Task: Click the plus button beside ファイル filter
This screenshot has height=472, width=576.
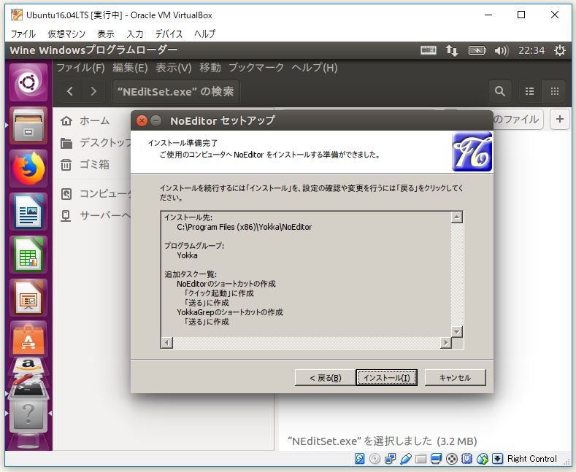Action: (559, 119)
